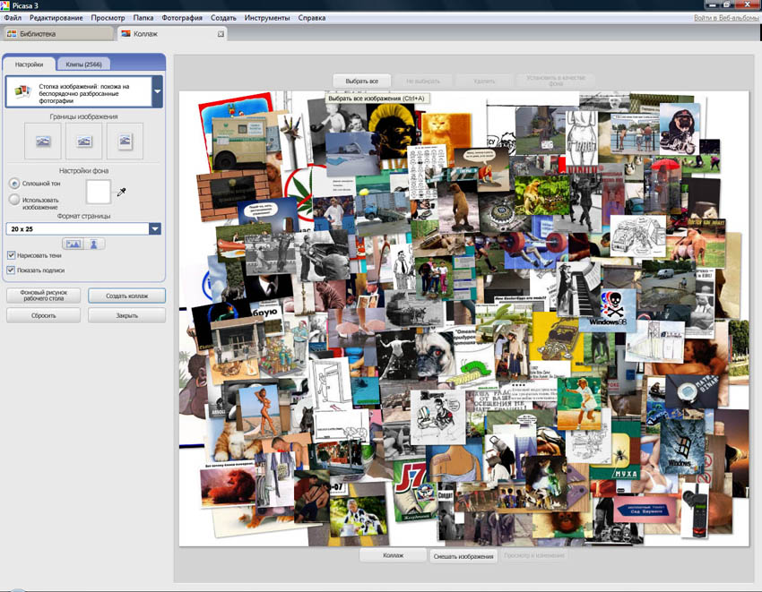Click the Picasa 3 title bar icon
This screenshot has width=762, height=592.
coord(4,5)
